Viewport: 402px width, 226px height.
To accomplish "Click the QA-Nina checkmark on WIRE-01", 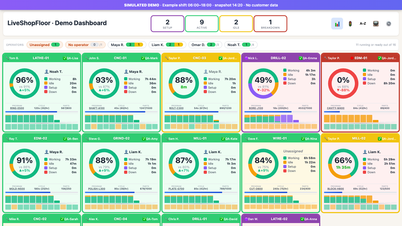I will pos(303,139).
